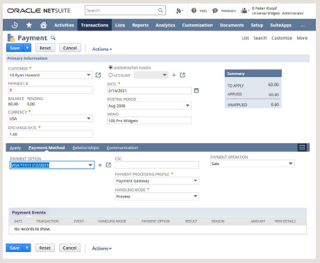
Task: Open the account record link icon
Action: (183, 75)
